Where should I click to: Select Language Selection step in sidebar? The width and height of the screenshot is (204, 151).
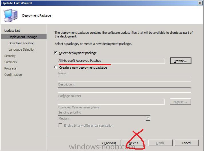pos(22,49)
